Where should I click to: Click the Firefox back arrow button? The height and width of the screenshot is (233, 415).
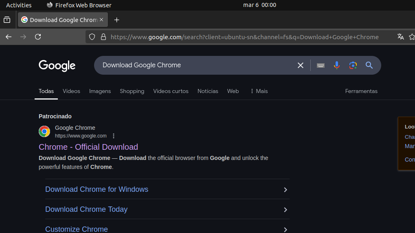tap(9, 37)
